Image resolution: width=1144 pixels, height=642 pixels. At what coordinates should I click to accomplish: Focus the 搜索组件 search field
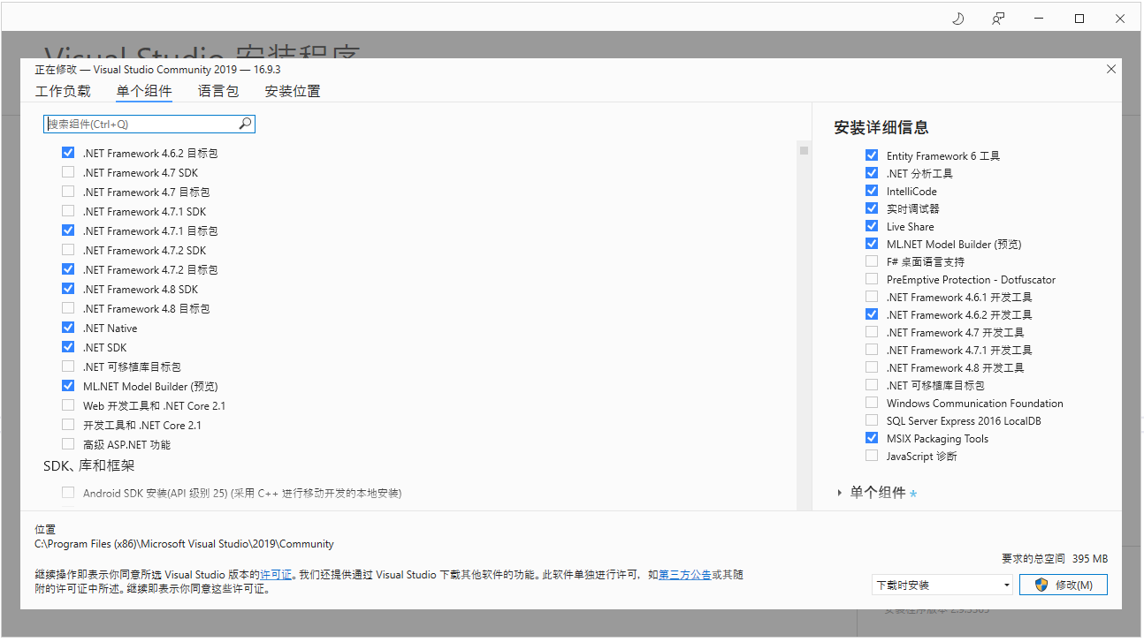coord(149,124)
